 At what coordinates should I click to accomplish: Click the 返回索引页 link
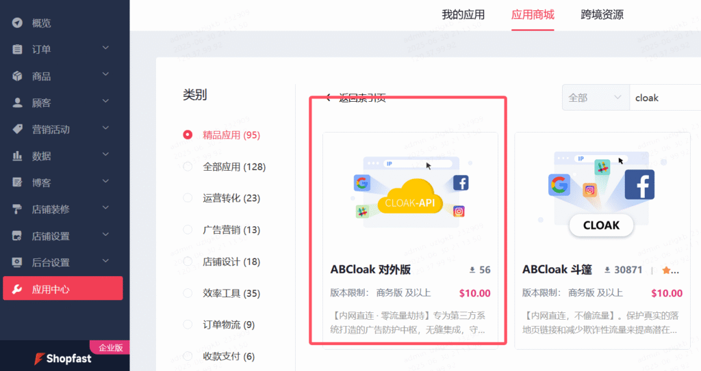[x=362, y=98]
